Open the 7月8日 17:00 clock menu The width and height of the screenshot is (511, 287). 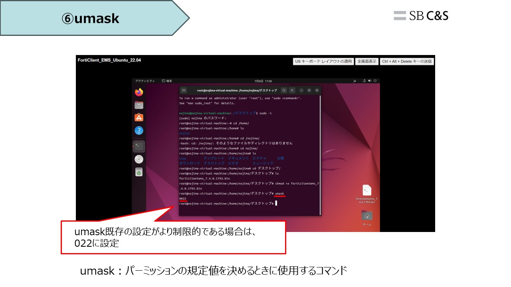(263, 81)
